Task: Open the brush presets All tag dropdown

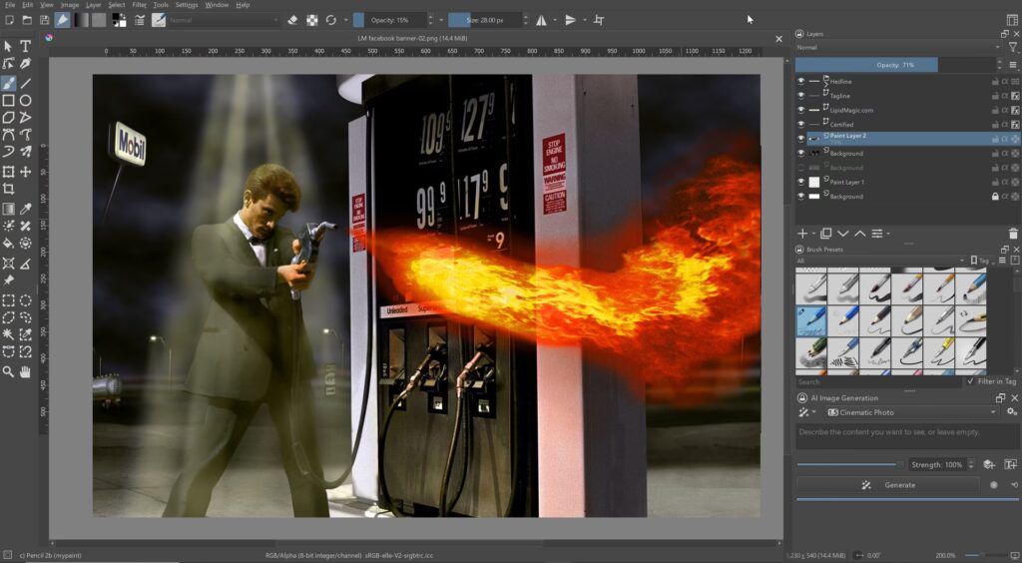Action: (878, 261)
